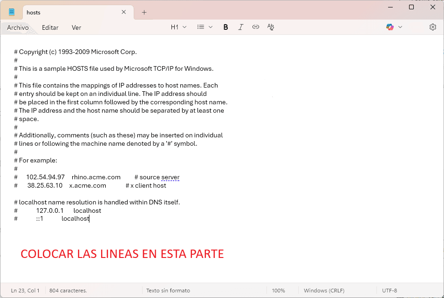Click the 100% zoom level indicator
The width and height of the screenshot is (444, 298).
278,291
